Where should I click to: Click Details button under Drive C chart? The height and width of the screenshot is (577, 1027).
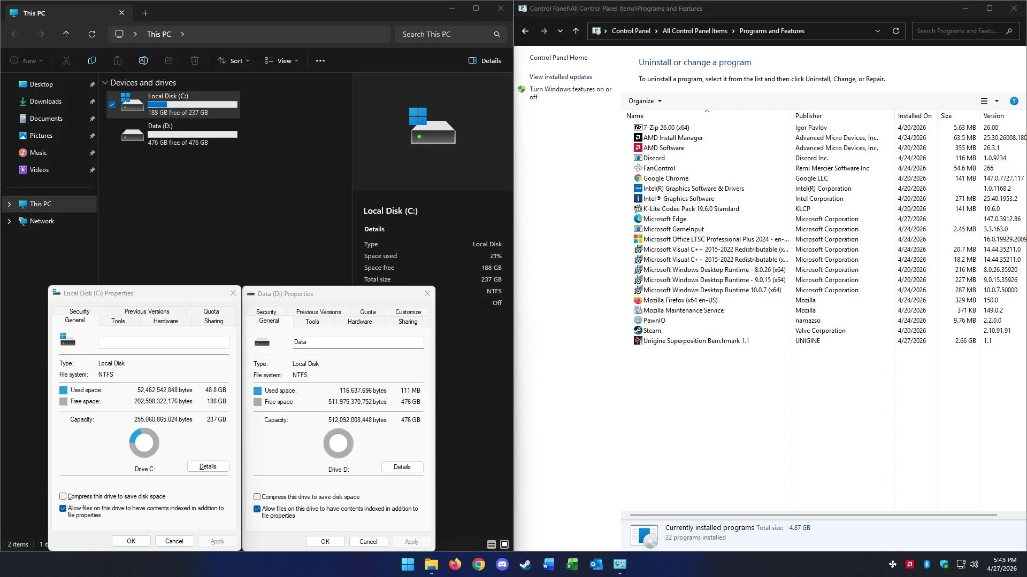pos(208,466)
